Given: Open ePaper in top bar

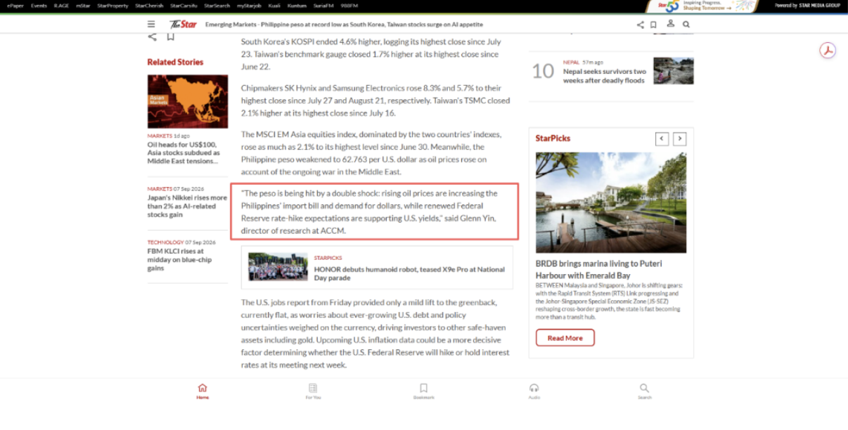Looking at the screenshot, I should (15, 6).
